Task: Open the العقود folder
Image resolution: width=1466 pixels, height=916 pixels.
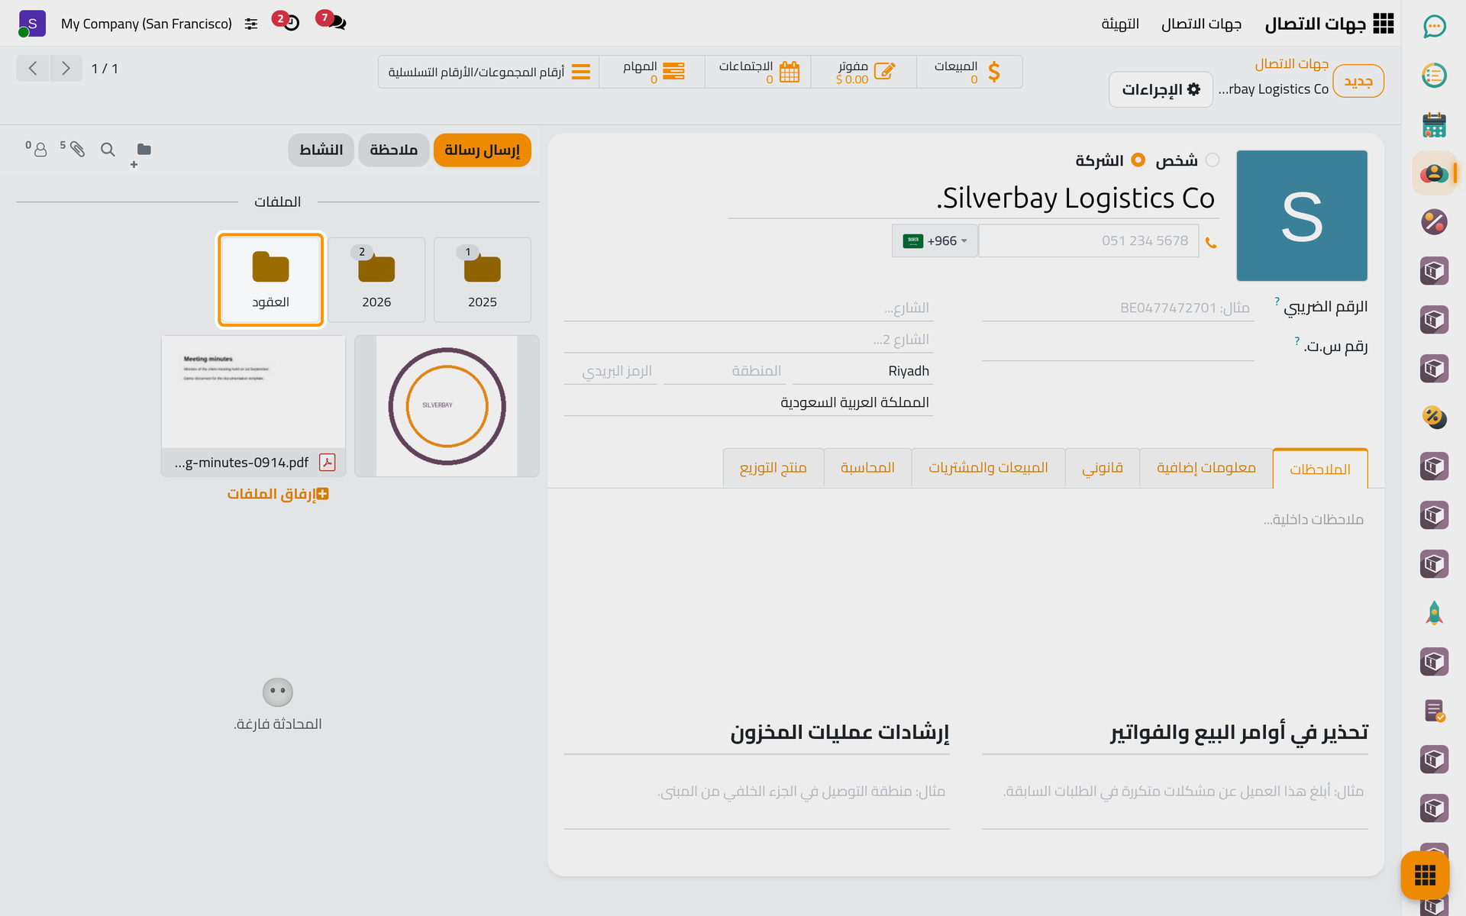Action: pos(271,280)
